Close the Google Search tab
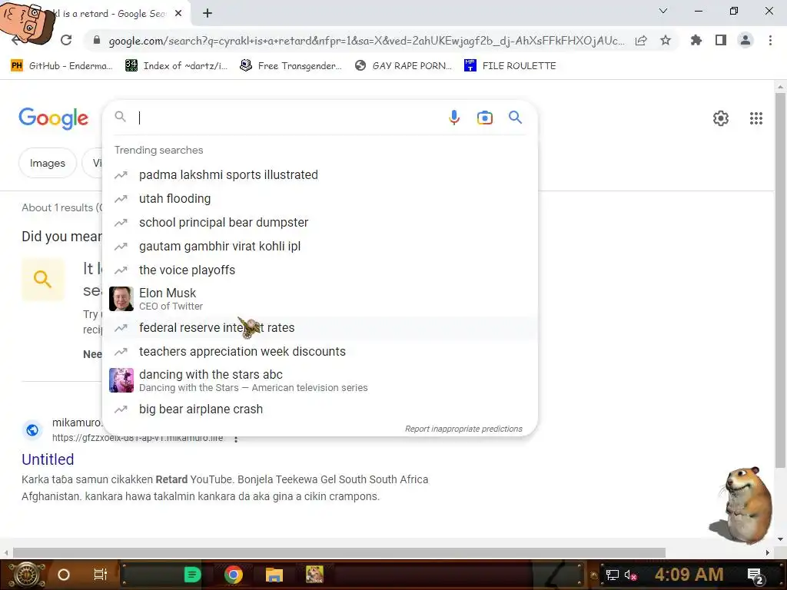Image resolution: width=787 pixels, height=590 pixels. [178, 14]
